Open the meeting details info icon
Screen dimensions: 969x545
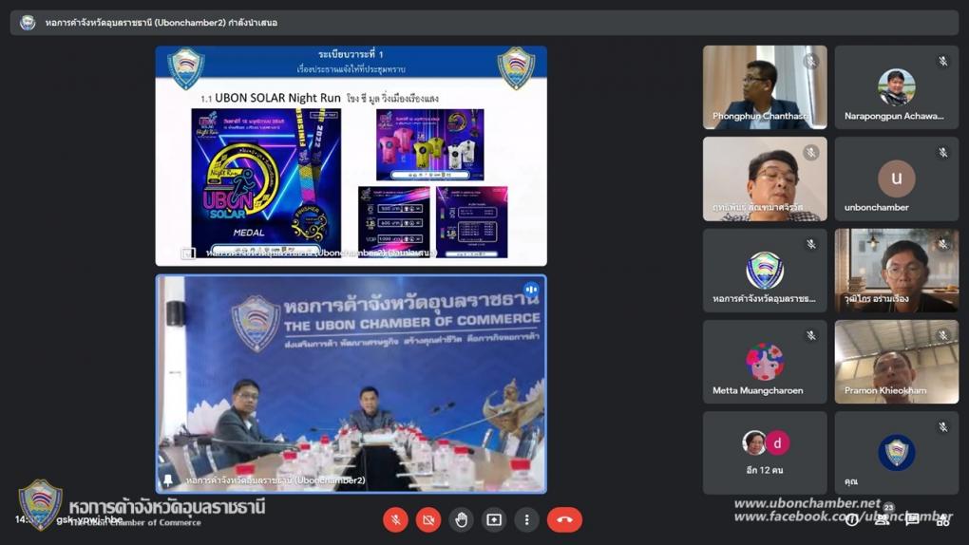point(851,519)
